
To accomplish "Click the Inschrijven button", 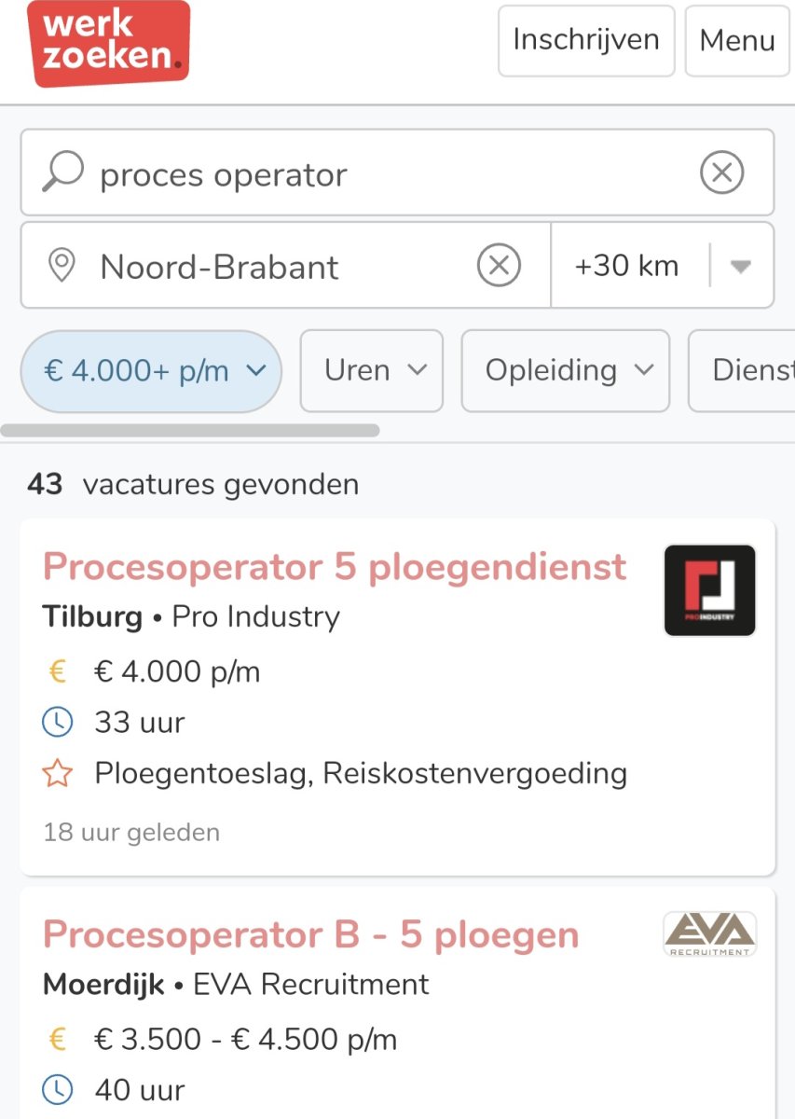I will 585,41.
